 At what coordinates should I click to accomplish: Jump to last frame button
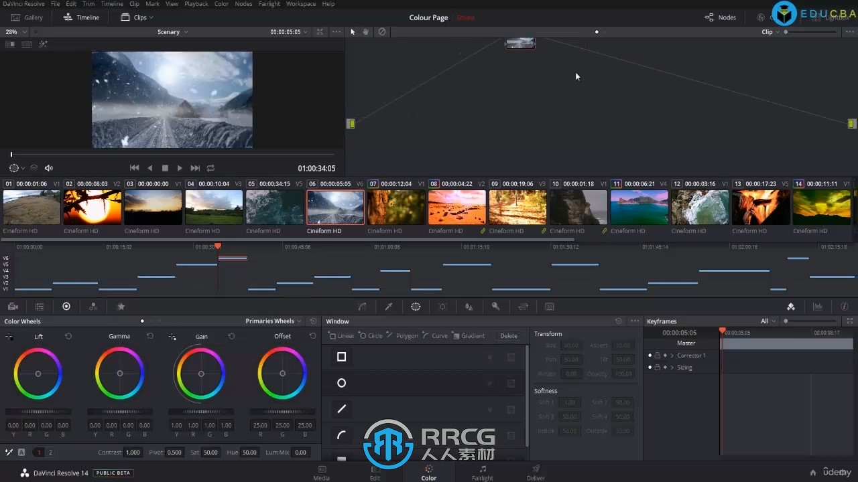[195, 168]
